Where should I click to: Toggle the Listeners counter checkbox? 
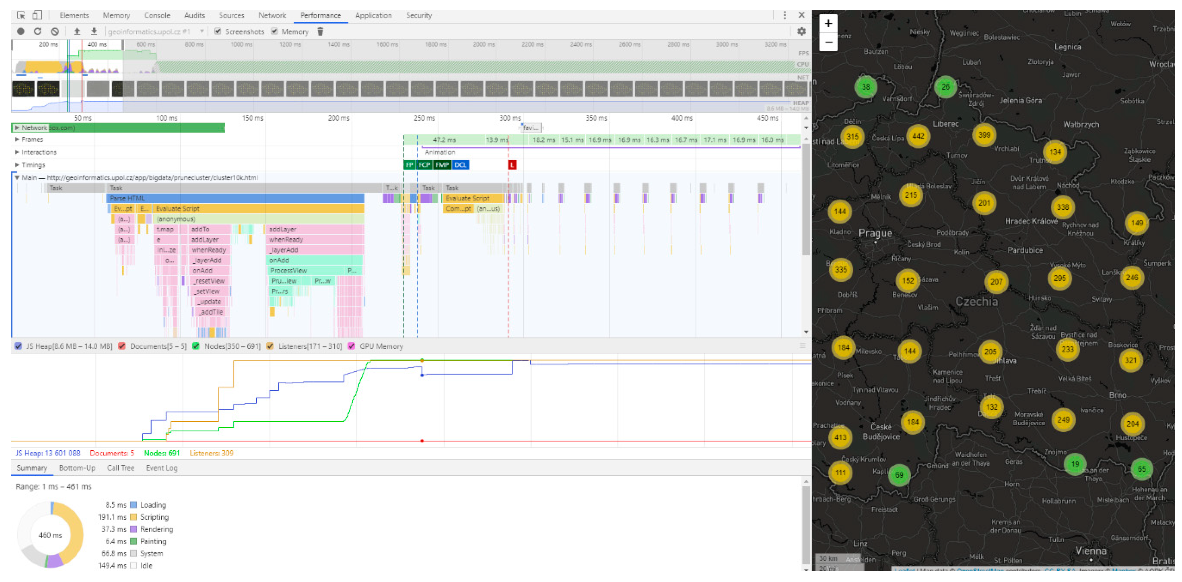[x=270, y=346]
